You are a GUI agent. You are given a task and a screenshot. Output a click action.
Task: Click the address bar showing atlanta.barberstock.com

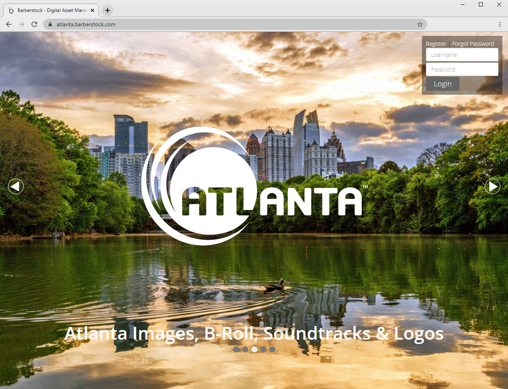[x=235, y=24]
